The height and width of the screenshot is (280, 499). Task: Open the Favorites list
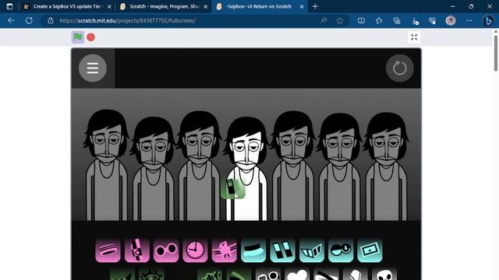tap(379, 21)
